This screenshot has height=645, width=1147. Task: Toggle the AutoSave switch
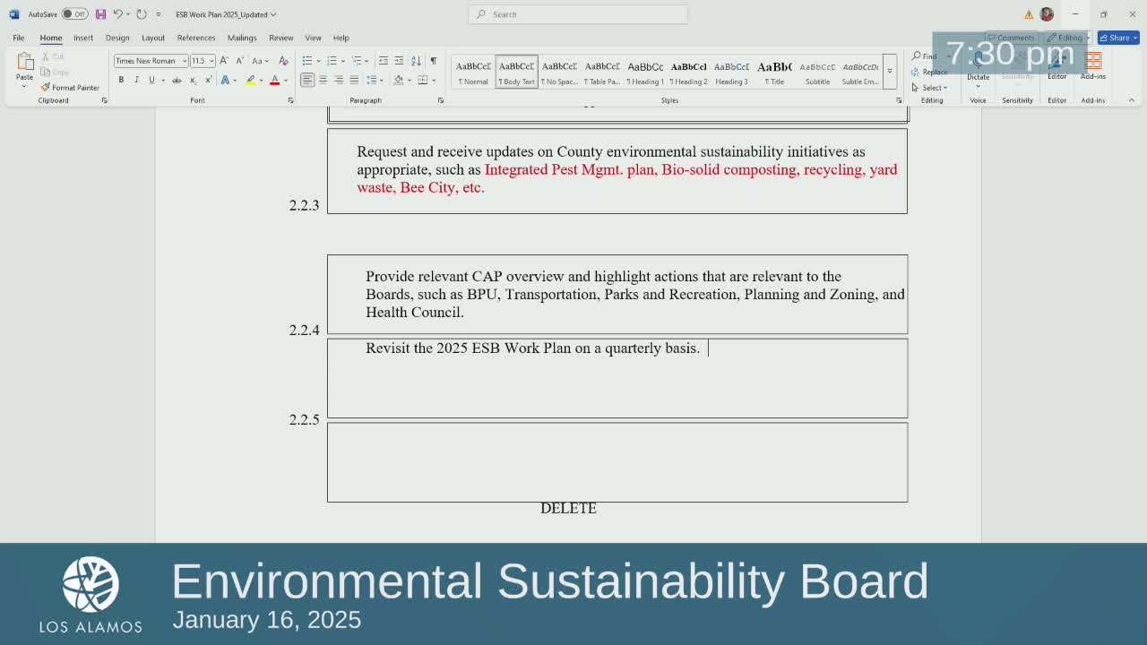[74, 14]
